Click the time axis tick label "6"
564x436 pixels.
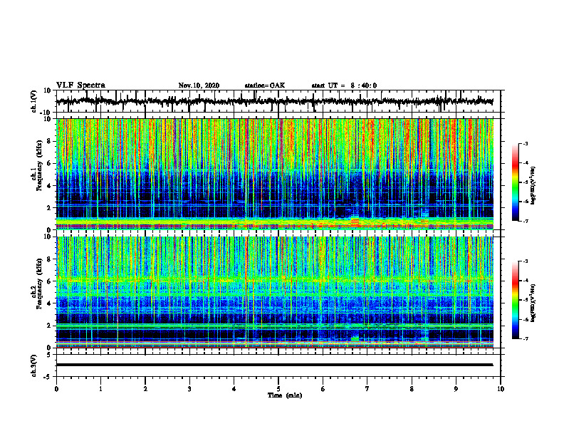323,389
